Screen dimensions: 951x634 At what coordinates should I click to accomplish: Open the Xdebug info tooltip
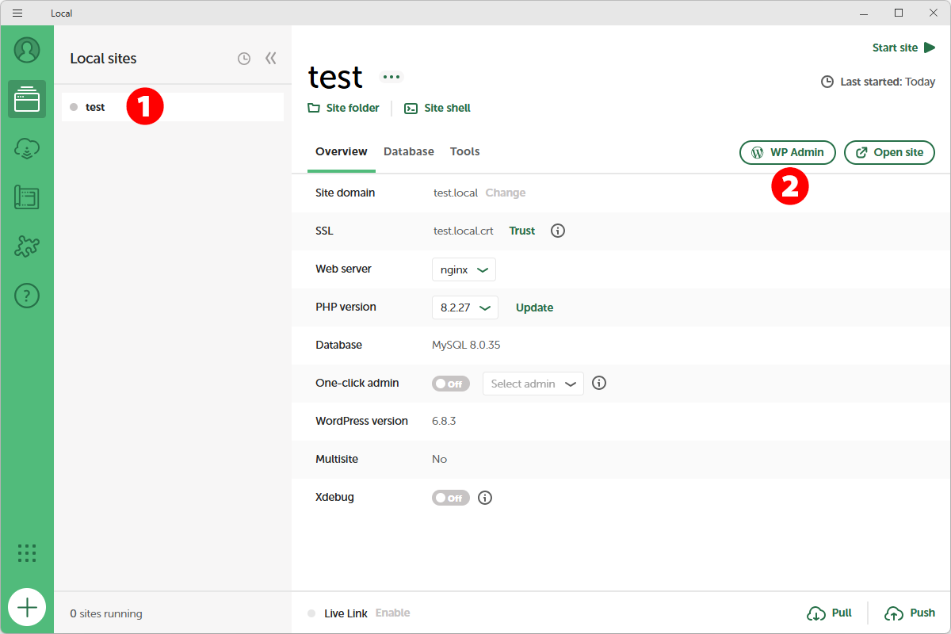pyautogui.click(x=484, y=497)
